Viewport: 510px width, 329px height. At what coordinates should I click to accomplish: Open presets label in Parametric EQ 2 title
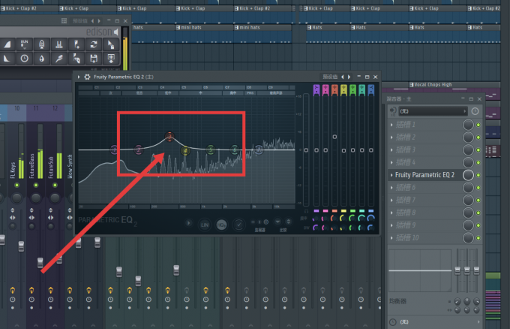point(330,77)
